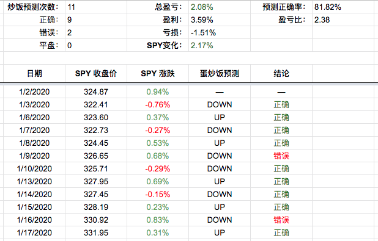Click the 预测正确率 value 81.82%
Screen dimensions: 378x241
[x=328, y=7]
